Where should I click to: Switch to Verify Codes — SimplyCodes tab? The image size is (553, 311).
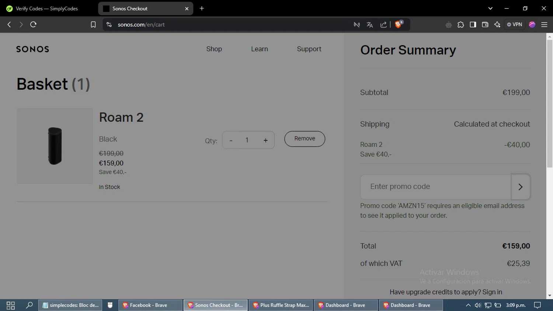tap(47, 8)
